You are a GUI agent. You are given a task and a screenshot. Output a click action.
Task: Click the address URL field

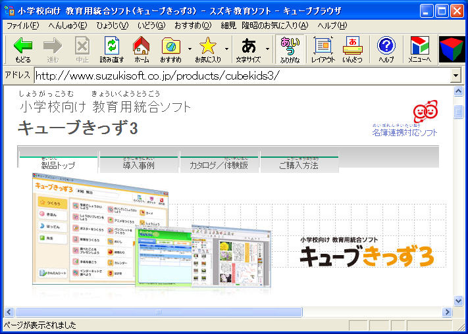242,76
